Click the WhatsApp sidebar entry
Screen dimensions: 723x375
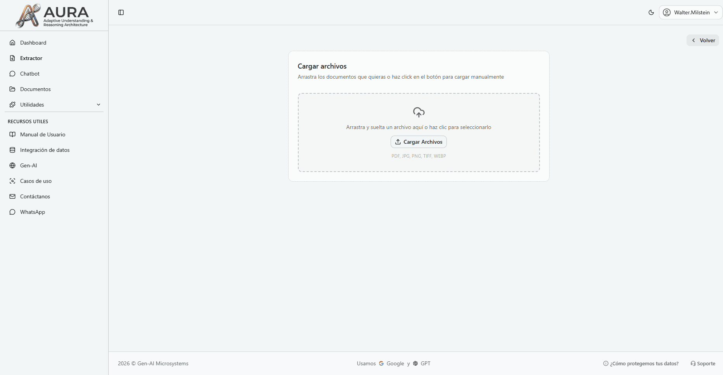tap(32, 212)
